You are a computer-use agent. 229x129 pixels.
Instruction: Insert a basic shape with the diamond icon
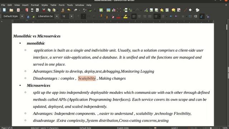[190, 10]
